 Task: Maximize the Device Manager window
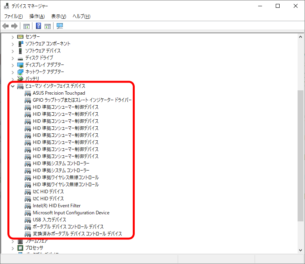278,6
